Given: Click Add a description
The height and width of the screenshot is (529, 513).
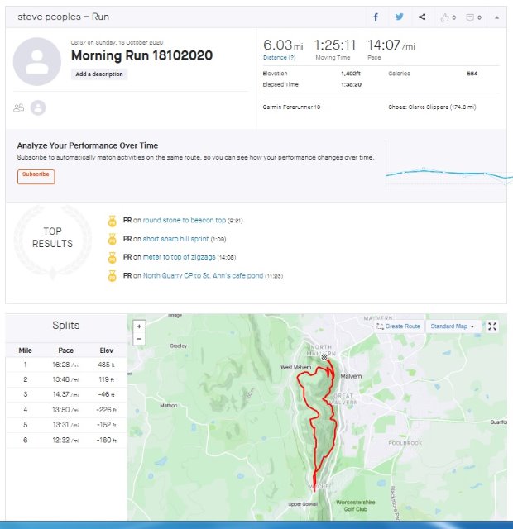Looking at the screenshot, I should (x=99, y=74).
